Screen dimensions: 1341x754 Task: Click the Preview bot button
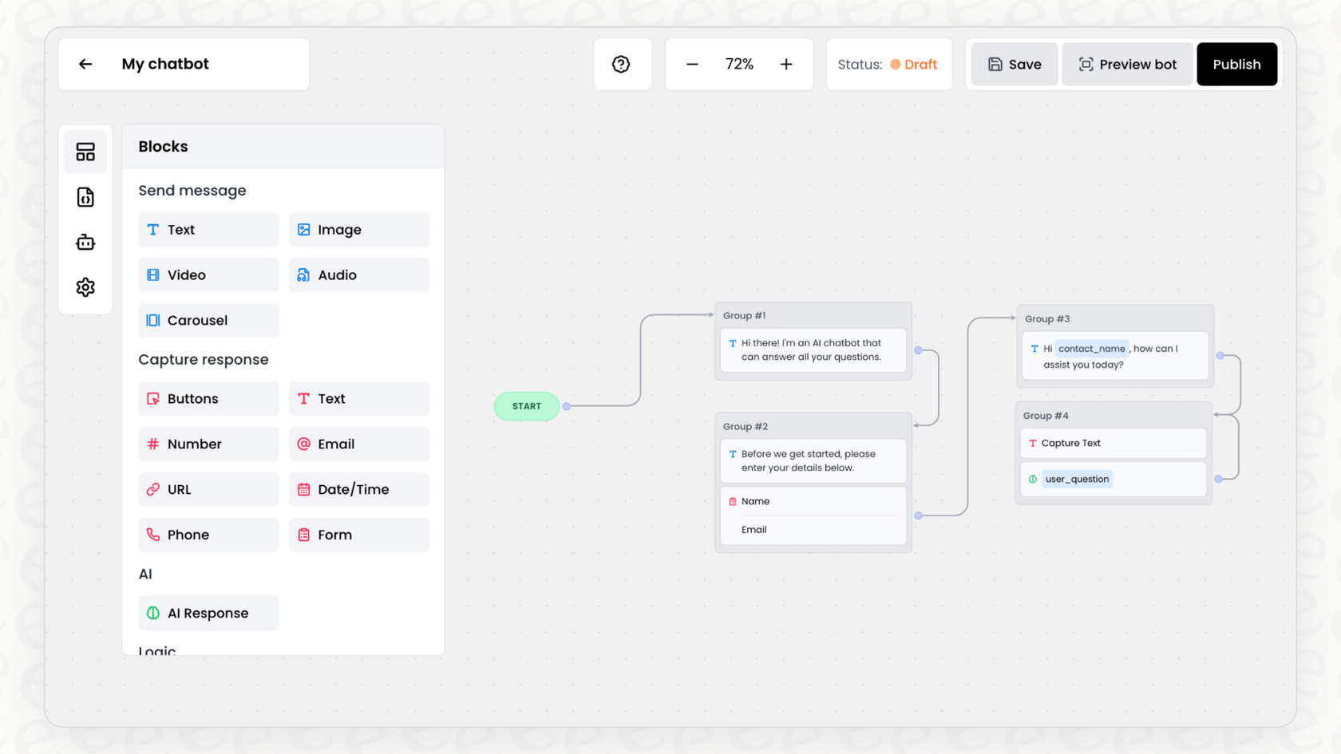1127,64
